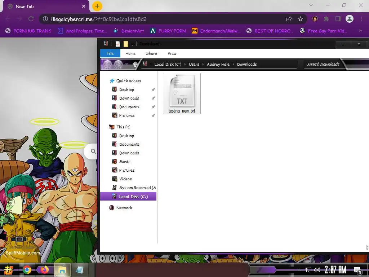Show more bookmarks with the overflow chevron
This screenshot has height=277, width=369.
tap(360, 31)
